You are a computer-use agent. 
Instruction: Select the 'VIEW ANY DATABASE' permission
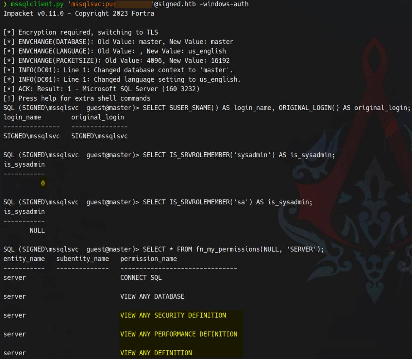(152, 297)
